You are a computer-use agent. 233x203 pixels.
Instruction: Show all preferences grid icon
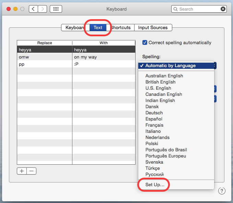(x=56, y=9)
